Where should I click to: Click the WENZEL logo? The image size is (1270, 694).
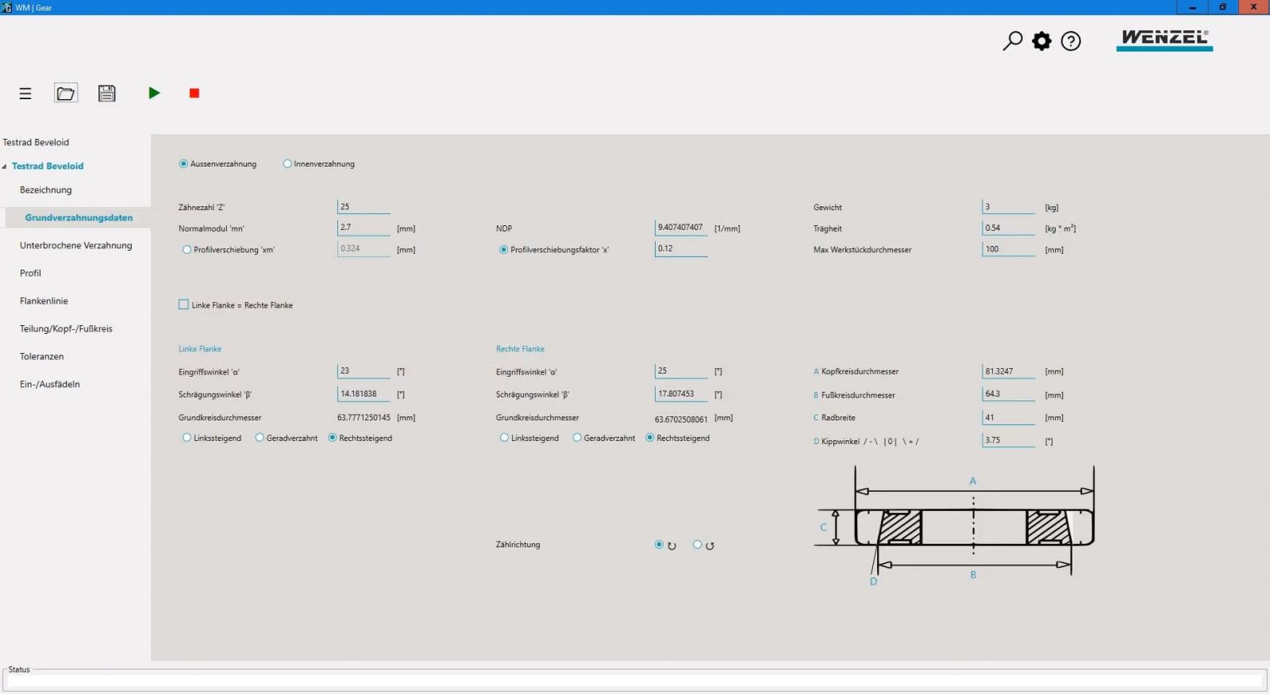pyautogui.click(x=1164, y=39)
